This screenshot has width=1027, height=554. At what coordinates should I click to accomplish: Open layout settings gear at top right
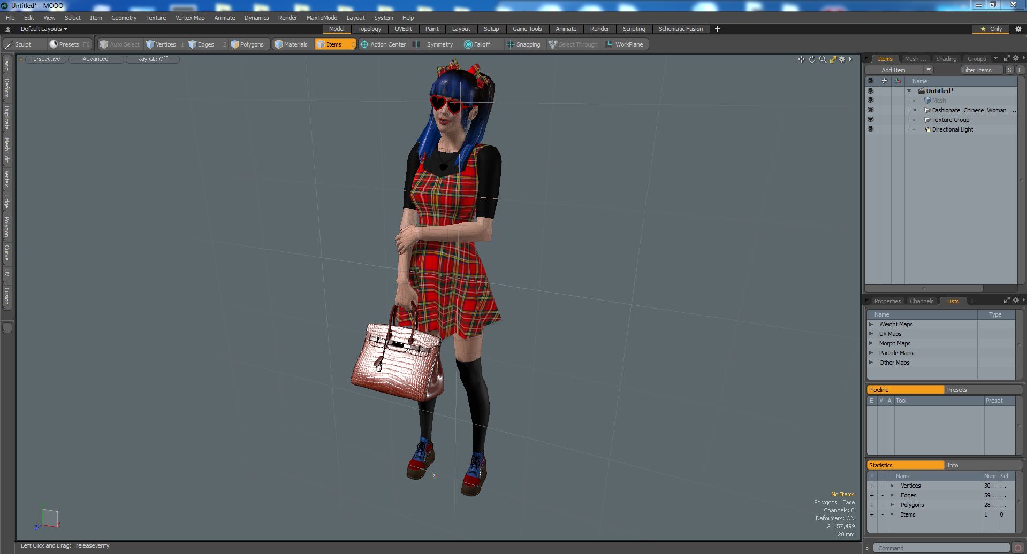click(x=1018, y=29)
